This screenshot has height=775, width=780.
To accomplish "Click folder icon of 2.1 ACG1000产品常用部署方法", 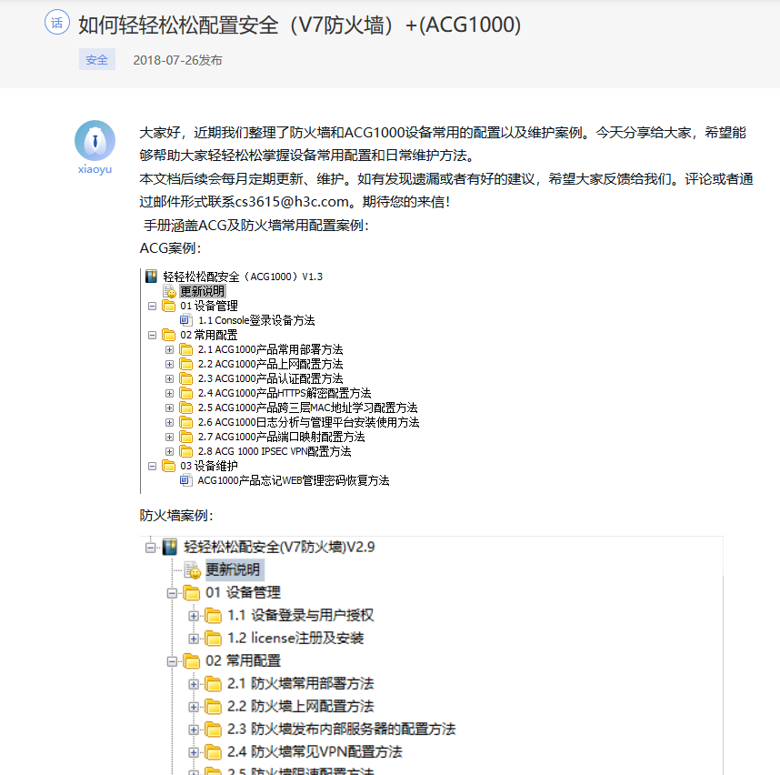I will point(186,349).
